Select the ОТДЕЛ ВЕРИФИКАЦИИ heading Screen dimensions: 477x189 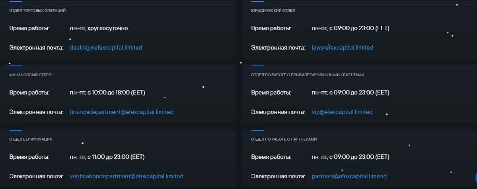pyautogui.click(x=31, y=139)
